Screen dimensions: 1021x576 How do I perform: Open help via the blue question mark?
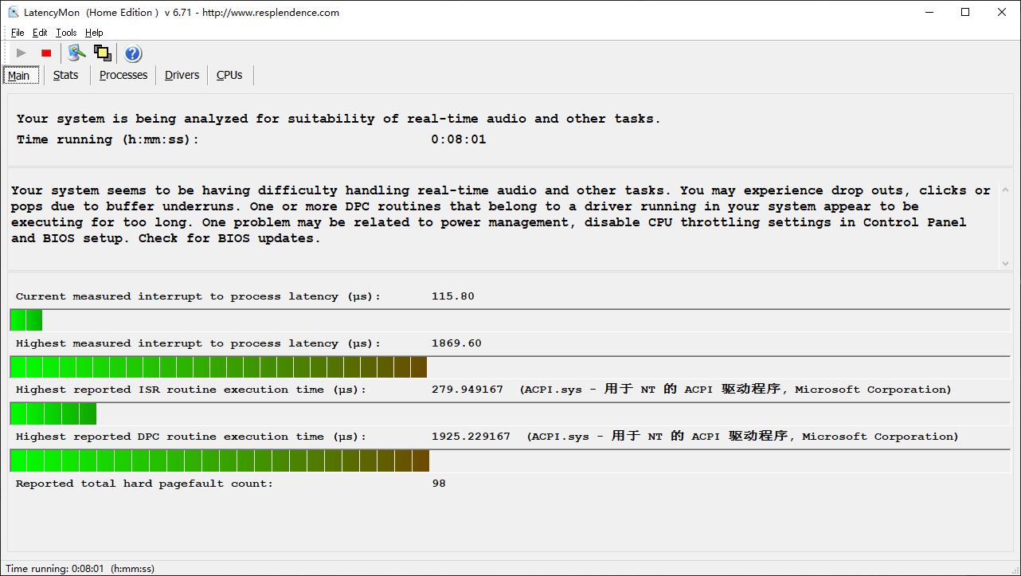[x=133, y=53]
